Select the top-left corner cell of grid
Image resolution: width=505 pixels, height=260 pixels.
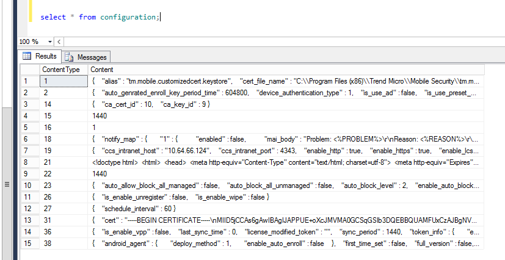click(30, 70)
